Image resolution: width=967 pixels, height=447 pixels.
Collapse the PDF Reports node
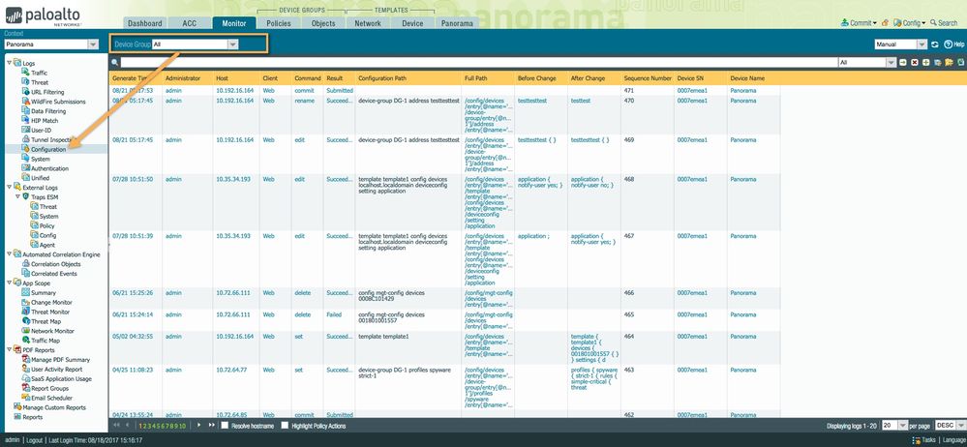click(9, 349)
